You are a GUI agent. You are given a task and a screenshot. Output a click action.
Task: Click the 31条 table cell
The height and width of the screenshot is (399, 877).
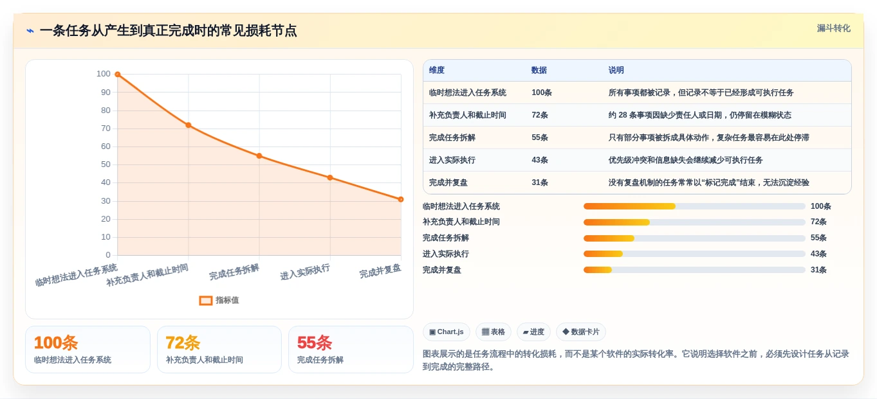[x=540, y=182]
